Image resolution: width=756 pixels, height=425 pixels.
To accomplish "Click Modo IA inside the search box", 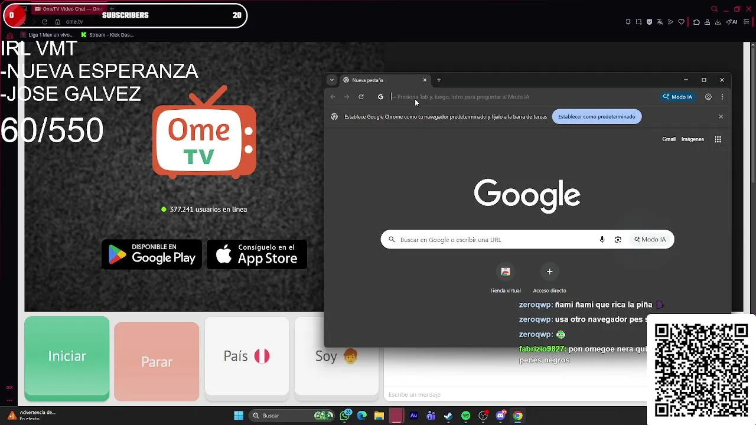I will (x=650, y=240).
